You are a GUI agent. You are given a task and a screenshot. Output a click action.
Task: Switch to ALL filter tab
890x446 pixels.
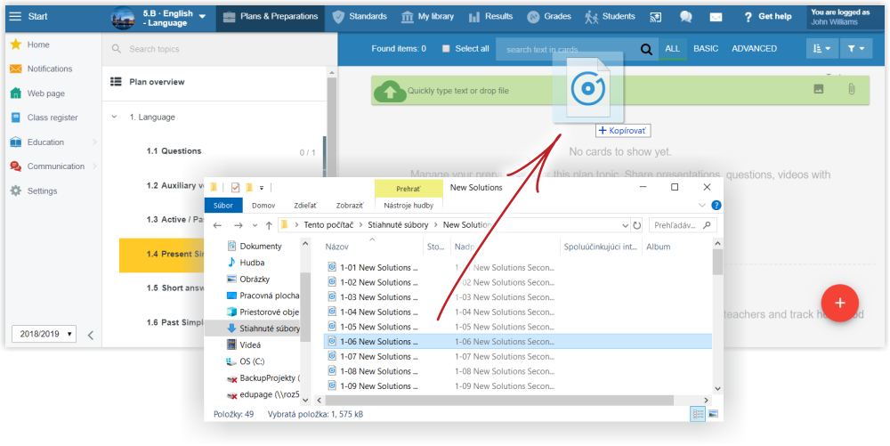click(x=672, y=49)
